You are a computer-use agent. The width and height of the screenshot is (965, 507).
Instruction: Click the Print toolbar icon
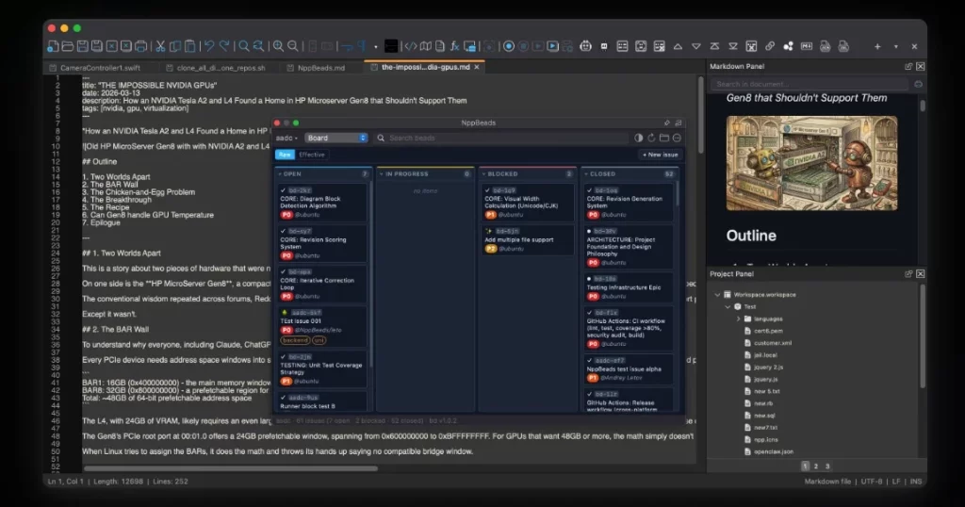click(x=141, y=46)
